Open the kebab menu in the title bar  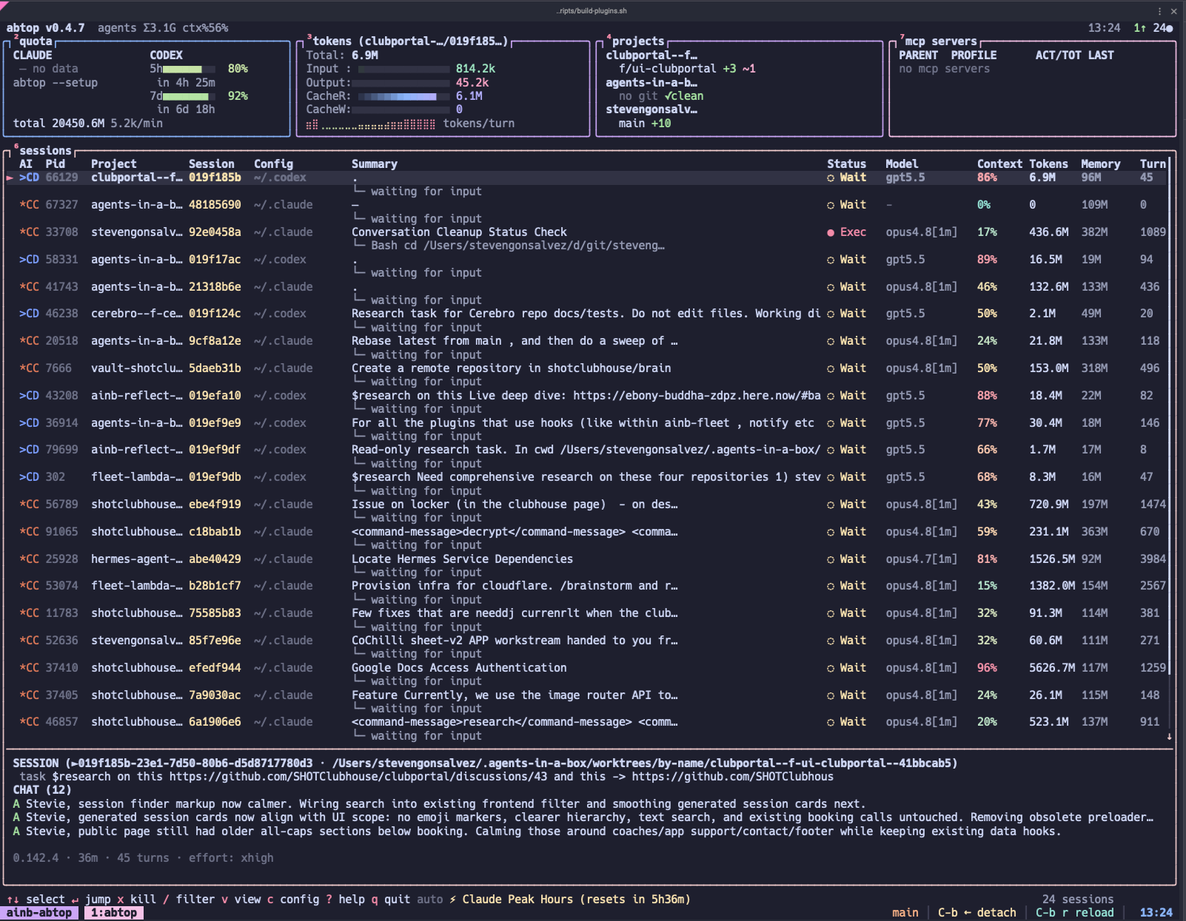click(1159, 11)
